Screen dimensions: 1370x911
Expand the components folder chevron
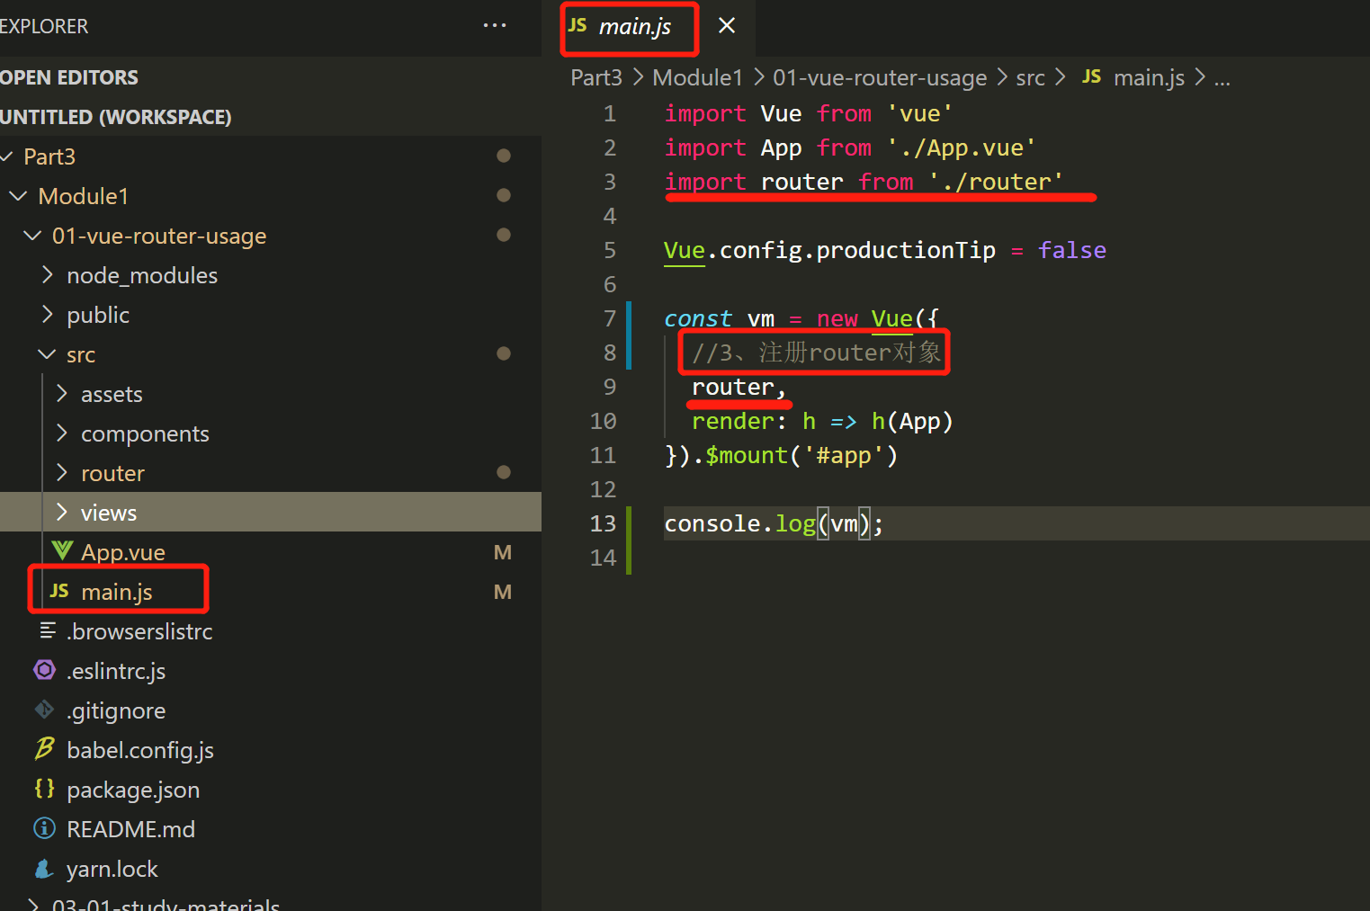62,433
